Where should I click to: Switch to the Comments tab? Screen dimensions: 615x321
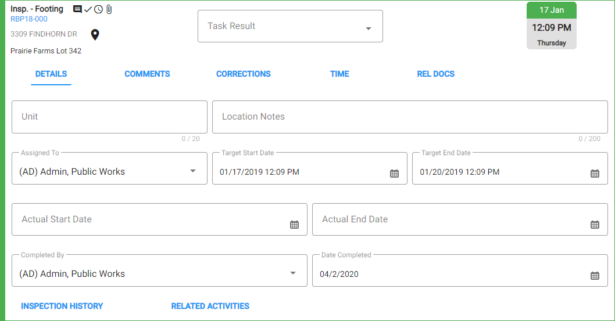click(x=147, y=74)
